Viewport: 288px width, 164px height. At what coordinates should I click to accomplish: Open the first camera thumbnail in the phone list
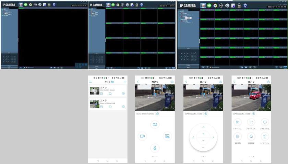point(95,91)
